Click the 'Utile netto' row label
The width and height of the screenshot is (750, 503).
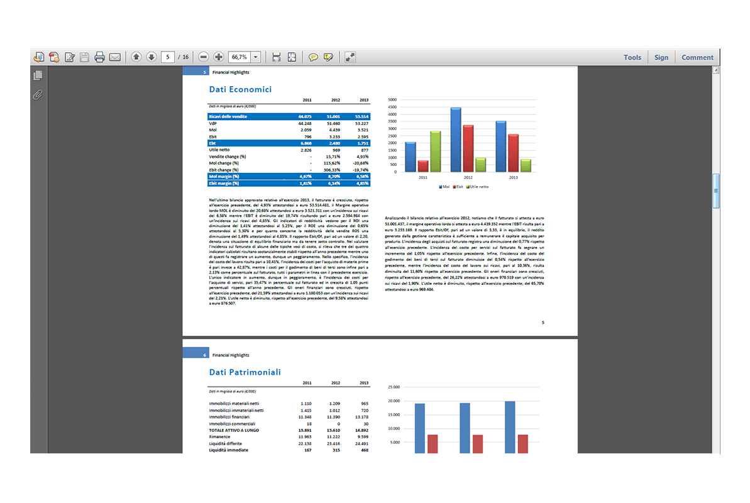pyautogui.click(x=219, y=150)
